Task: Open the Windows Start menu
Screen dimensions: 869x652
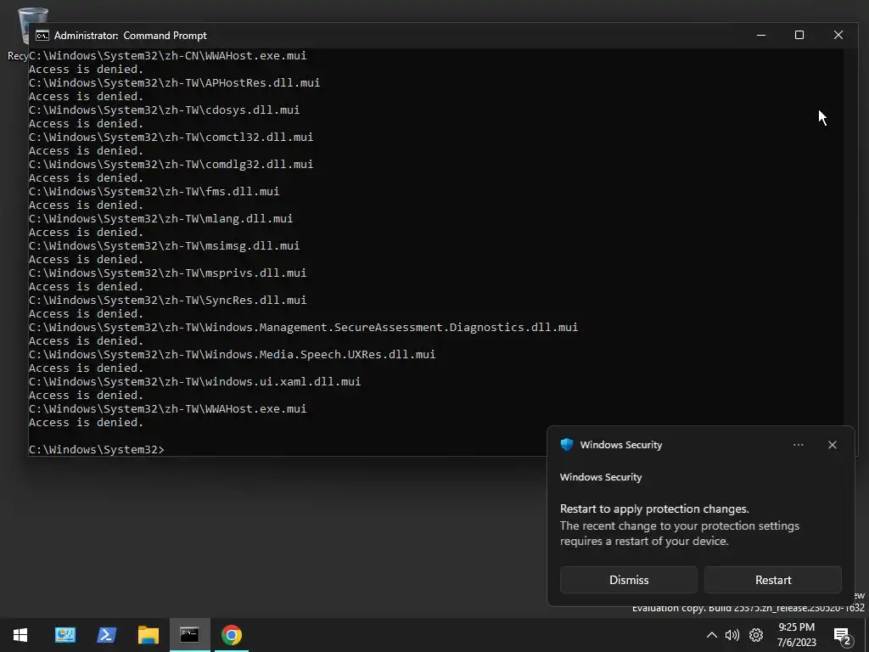Action: (20, 635)
